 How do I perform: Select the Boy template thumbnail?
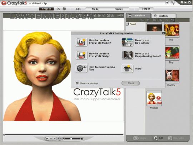172,30
